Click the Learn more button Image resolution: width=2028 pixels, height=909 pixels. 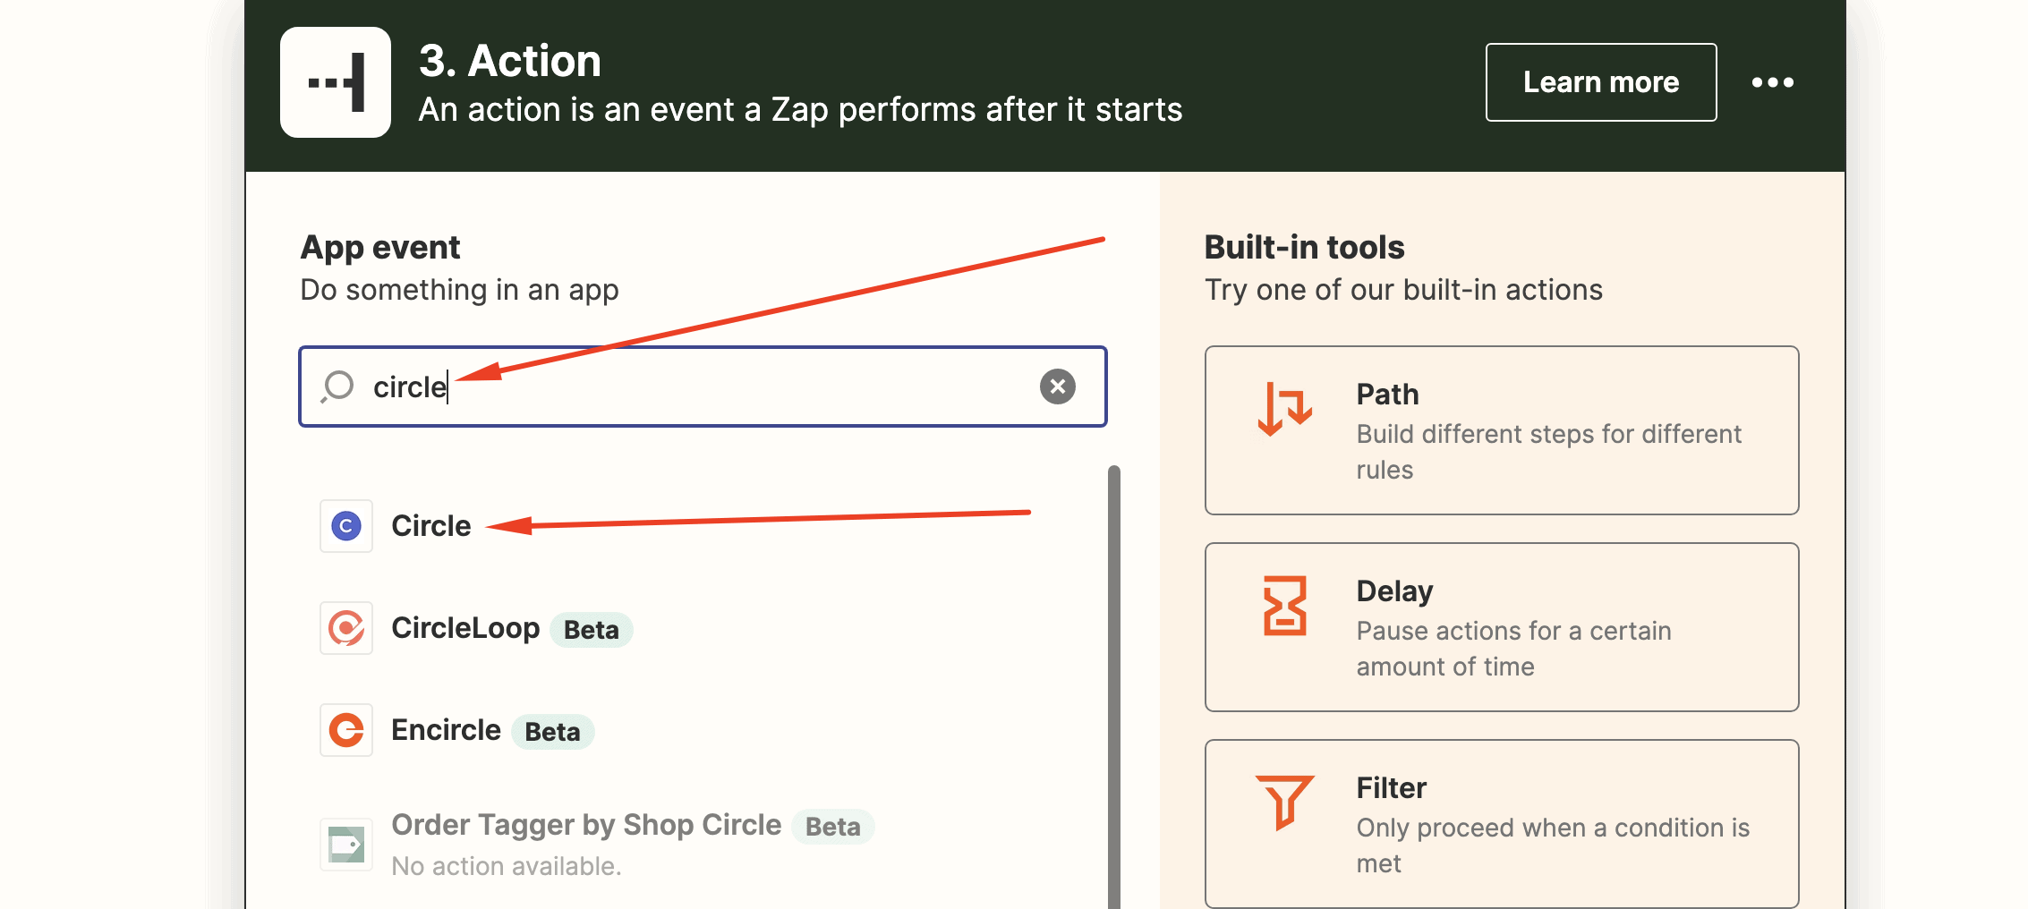pyautogui.click(x=1601, y=82)
